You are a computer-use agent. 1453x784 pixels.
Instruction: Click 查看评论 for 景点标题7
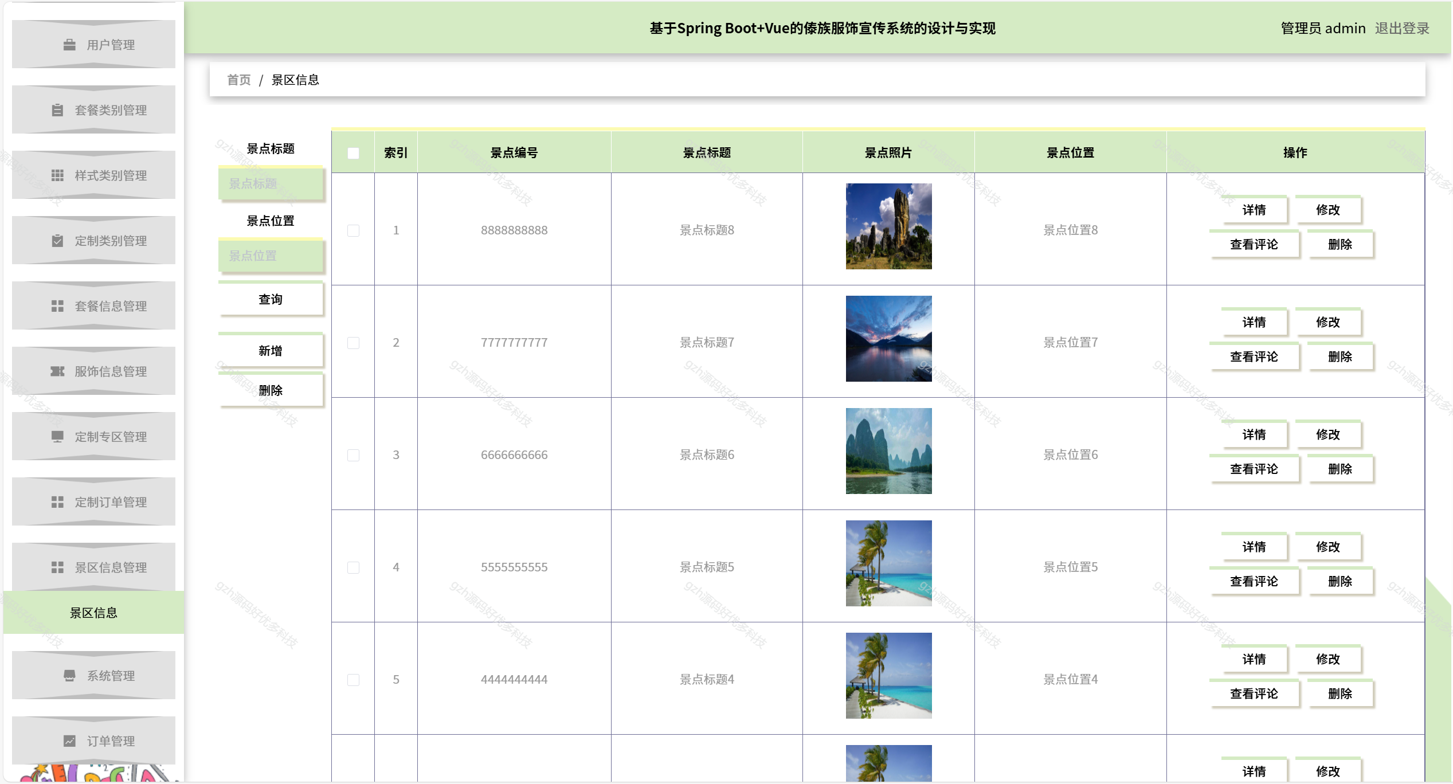coord(1254,356)
